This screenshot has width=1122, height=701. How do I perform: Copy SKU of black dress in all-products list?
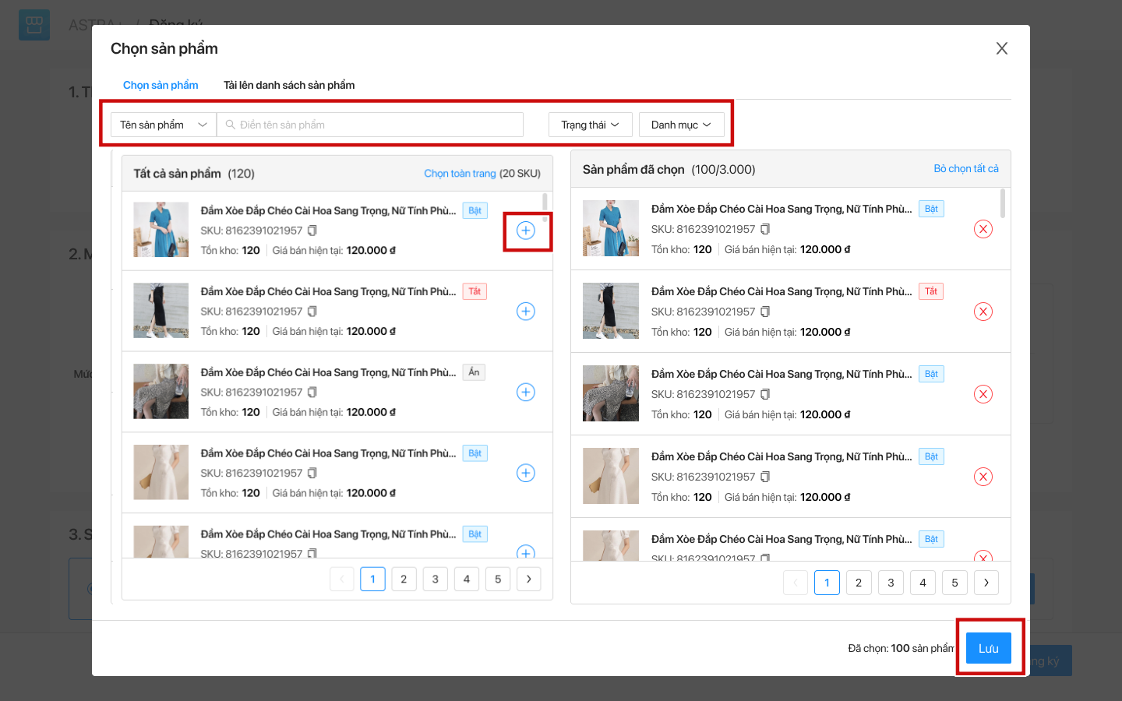(312, 312)
